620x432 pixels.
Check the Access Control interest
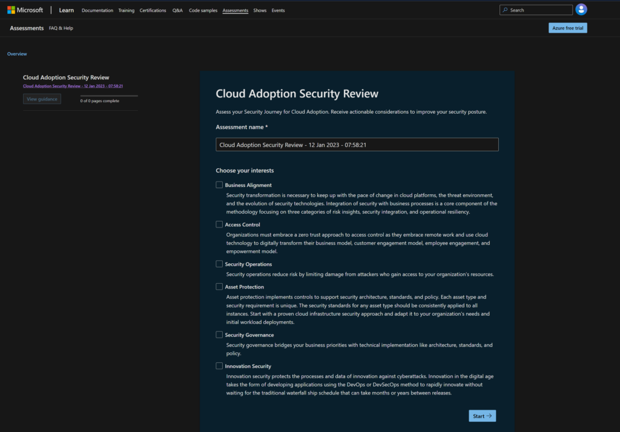tap(219, 224)
